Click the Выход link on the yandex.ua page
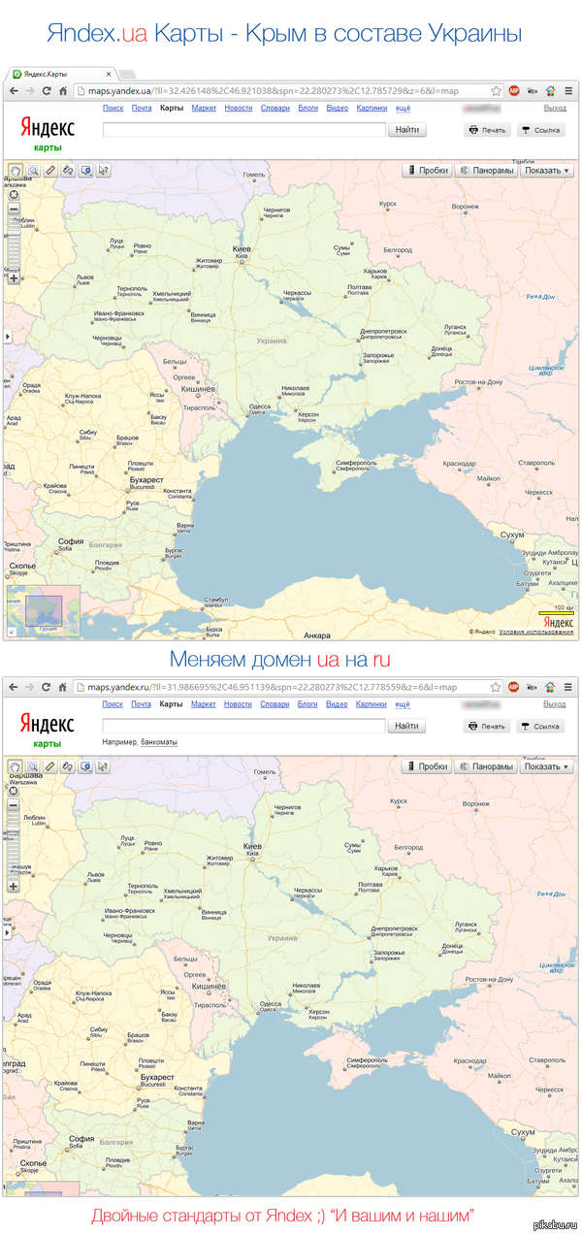 pos(555,108)
